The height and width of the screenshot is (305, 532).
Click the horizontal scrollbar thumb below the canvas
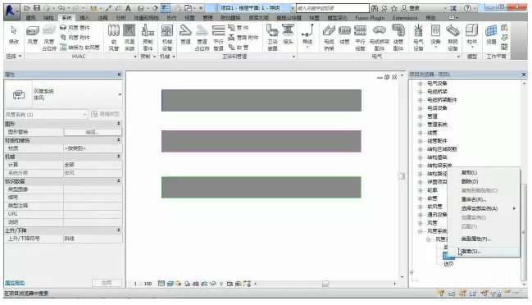325,284
